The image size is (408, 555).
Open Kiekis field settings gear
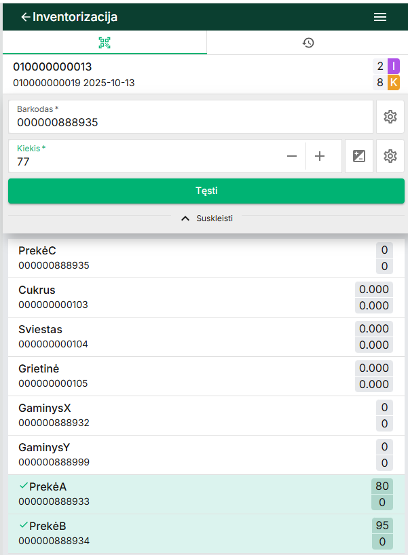(390, 156)
